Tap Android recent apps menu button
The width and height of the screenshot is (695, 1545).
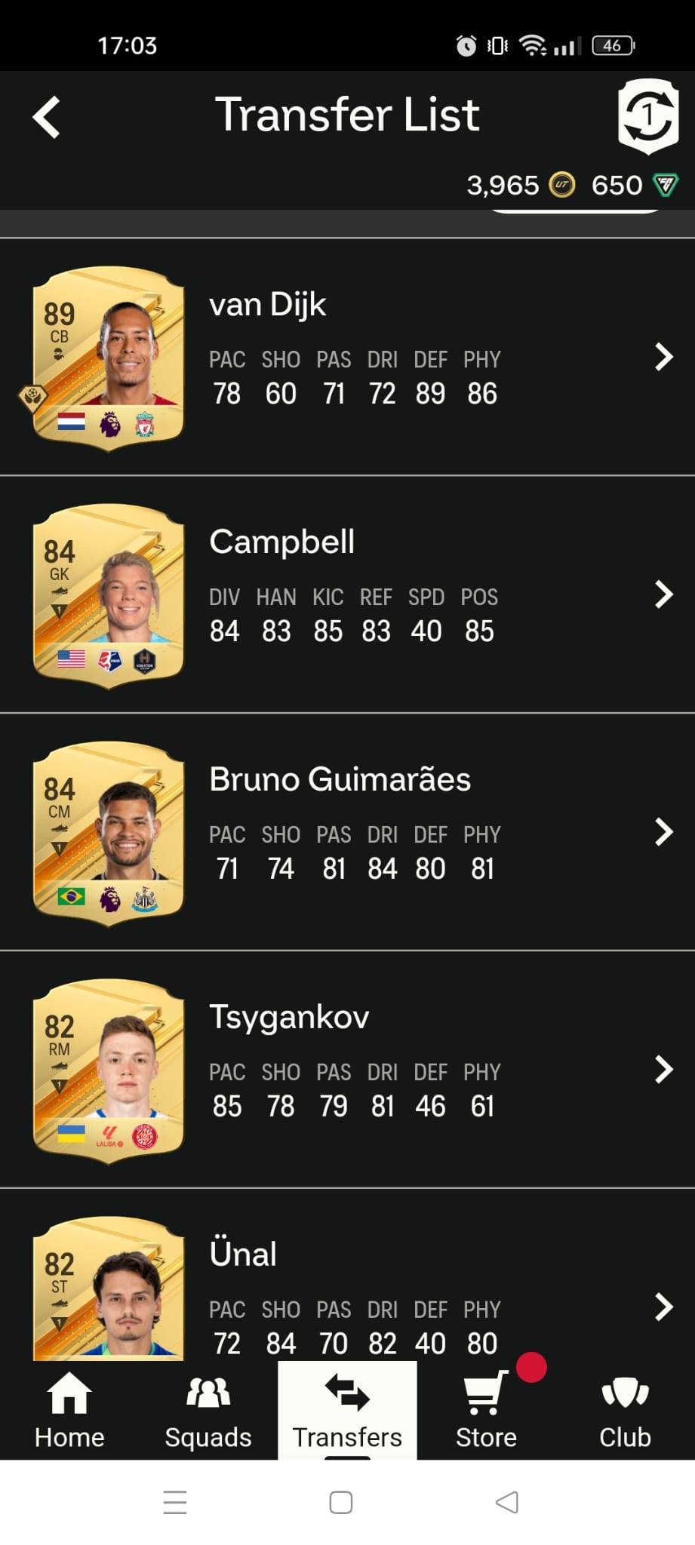tap(175, 1501)
